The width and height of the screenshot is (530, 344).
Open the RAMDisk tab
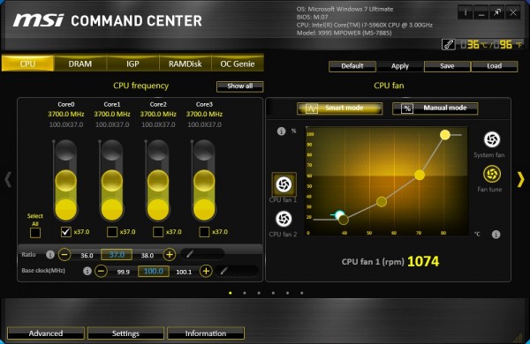pyautogui.click(x=185, y=64)
